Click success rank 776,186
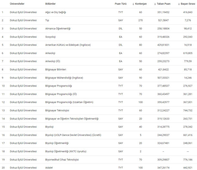This screenshot has height=170, width=197. (x=188, y=160)
